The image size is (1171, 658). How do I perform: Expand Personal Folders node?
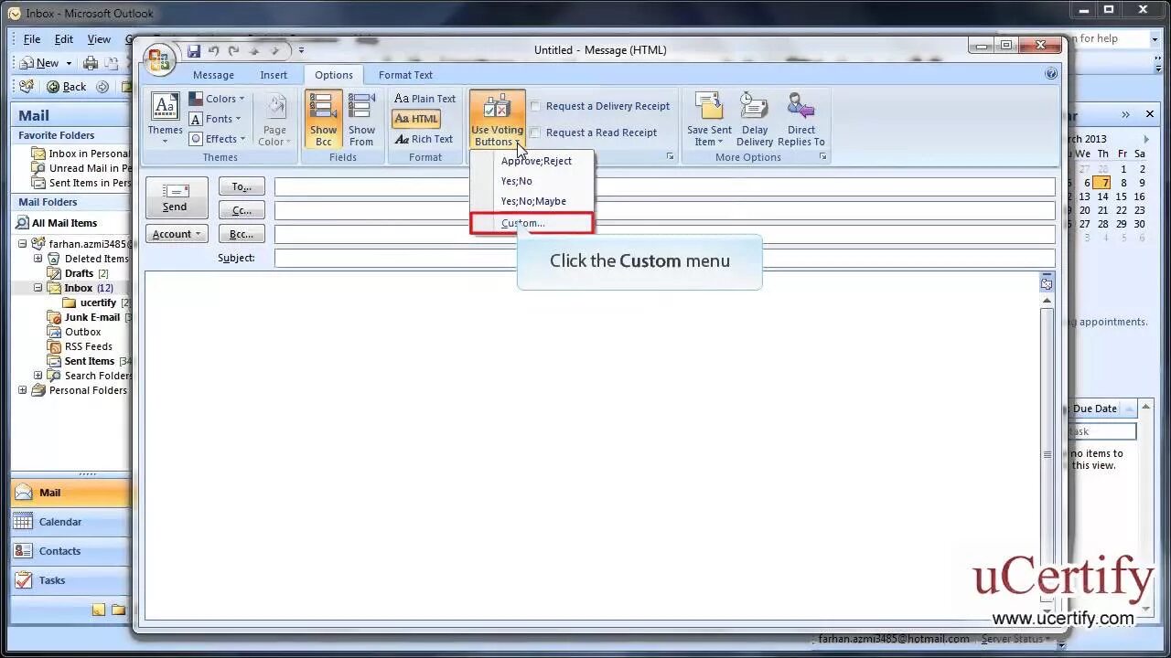point(23,390)
